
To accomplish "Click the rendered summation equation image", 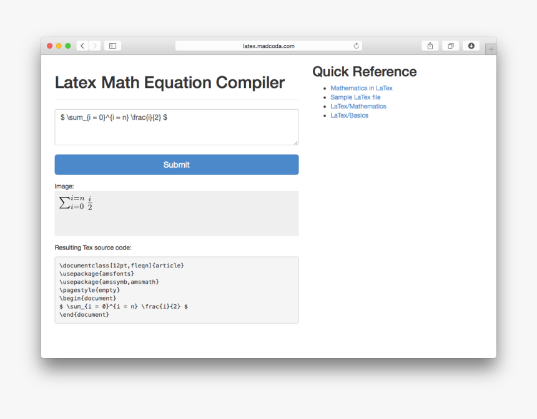I will (76, 203).
